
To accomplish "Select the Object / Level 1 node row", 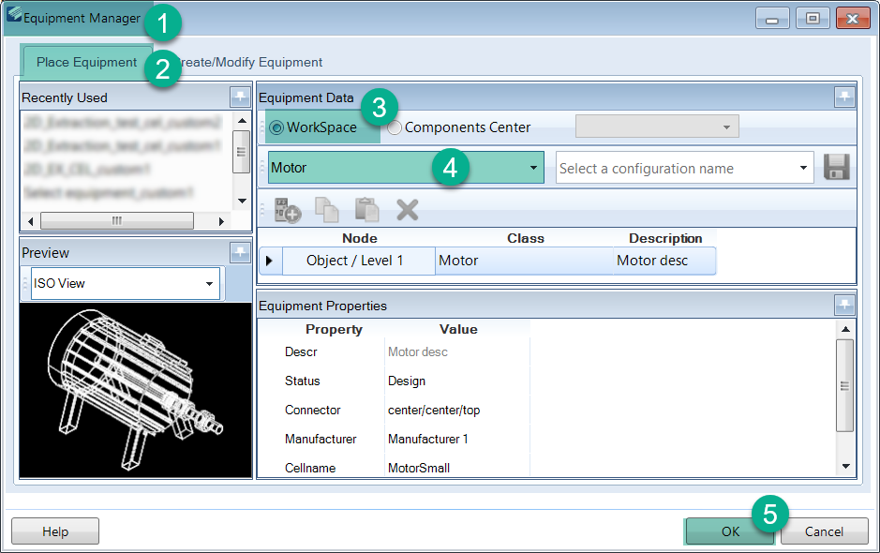I will (358, 260).
